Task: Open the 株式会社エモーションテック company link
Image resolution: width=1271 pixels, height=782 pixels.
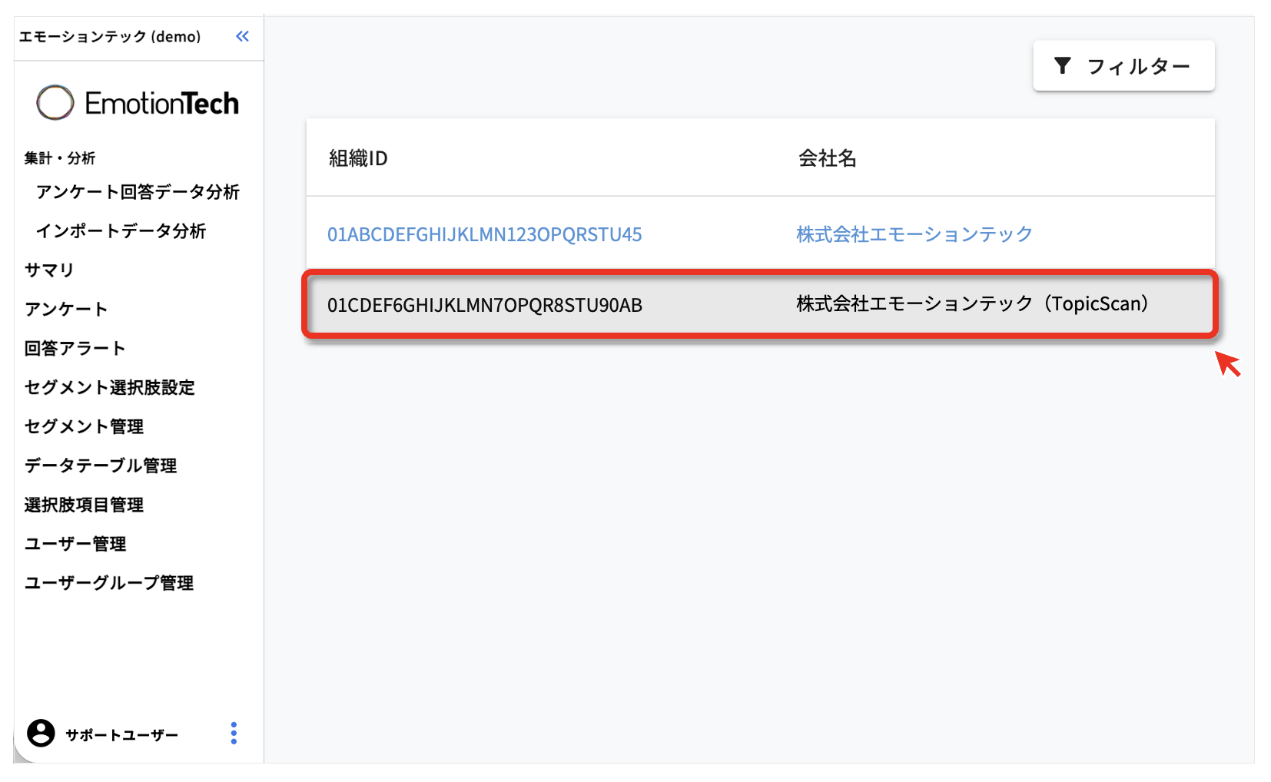Action: [x=914, y=234]
